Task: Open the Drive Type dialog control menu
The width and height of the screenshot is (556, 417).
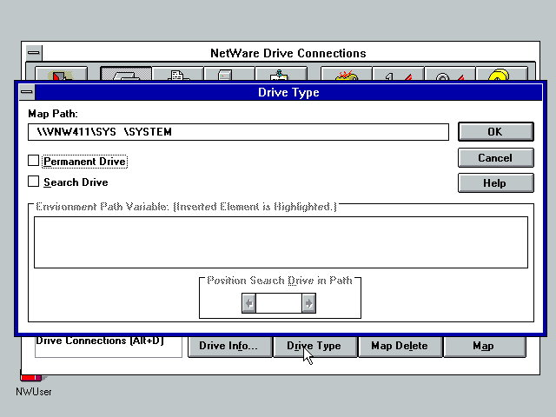Action: pyautogui.click(x=27, y=92)
